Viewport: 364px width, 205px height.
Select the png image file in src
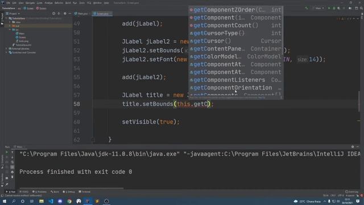click(22, 41)
